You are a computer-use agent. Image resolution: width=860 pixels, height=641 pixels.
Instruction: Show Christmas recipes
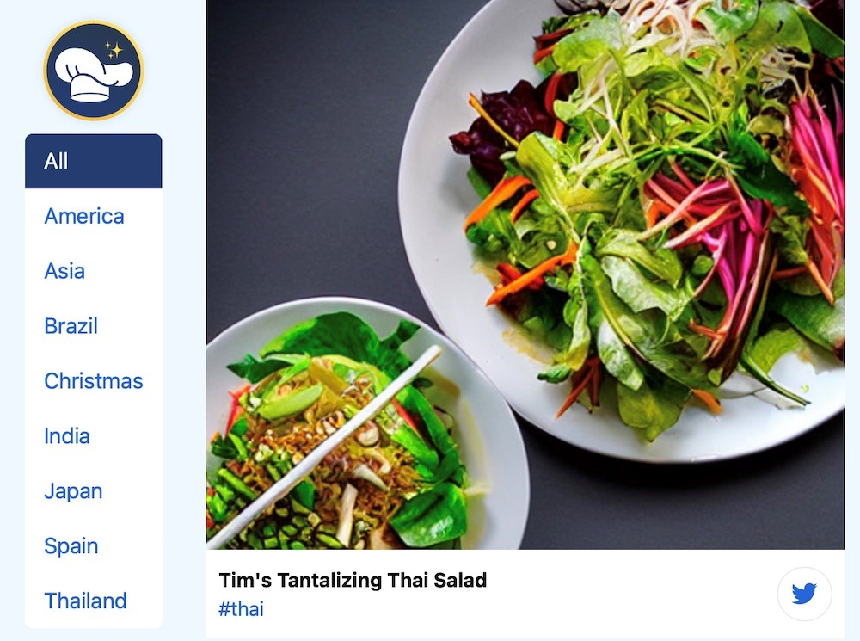coord(93,381)
